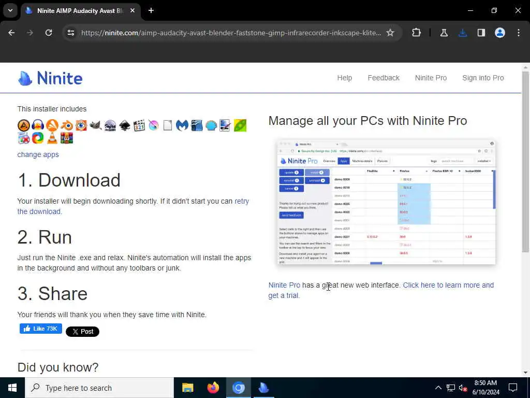
Task: Open the Chrome extensions puzzle icon
Action: pyautogui.click(x=417, y=33)
